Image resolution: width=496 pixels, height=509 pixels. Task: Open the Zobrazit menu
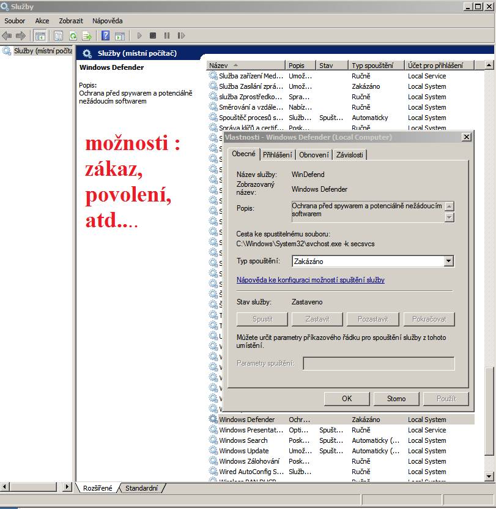(71, 21)
